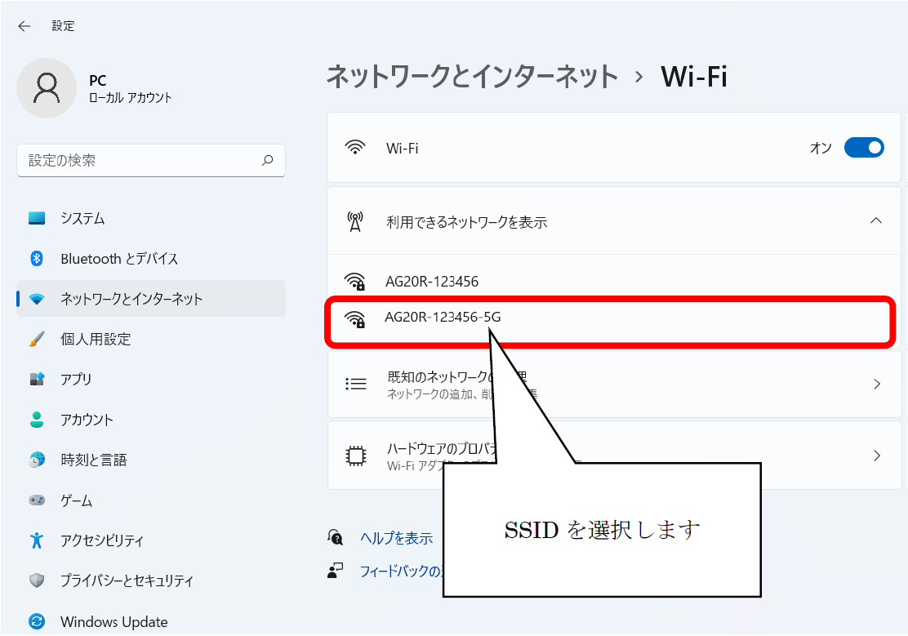Click the Bluetooth icon in sidebar
The width and height of the screenshot is (908, 636).
(36, 259)
